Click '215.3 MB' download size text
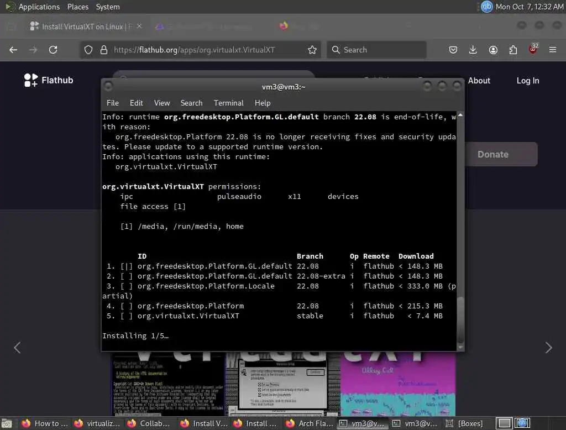Viewport: 566px width, 430px height. 425,306
